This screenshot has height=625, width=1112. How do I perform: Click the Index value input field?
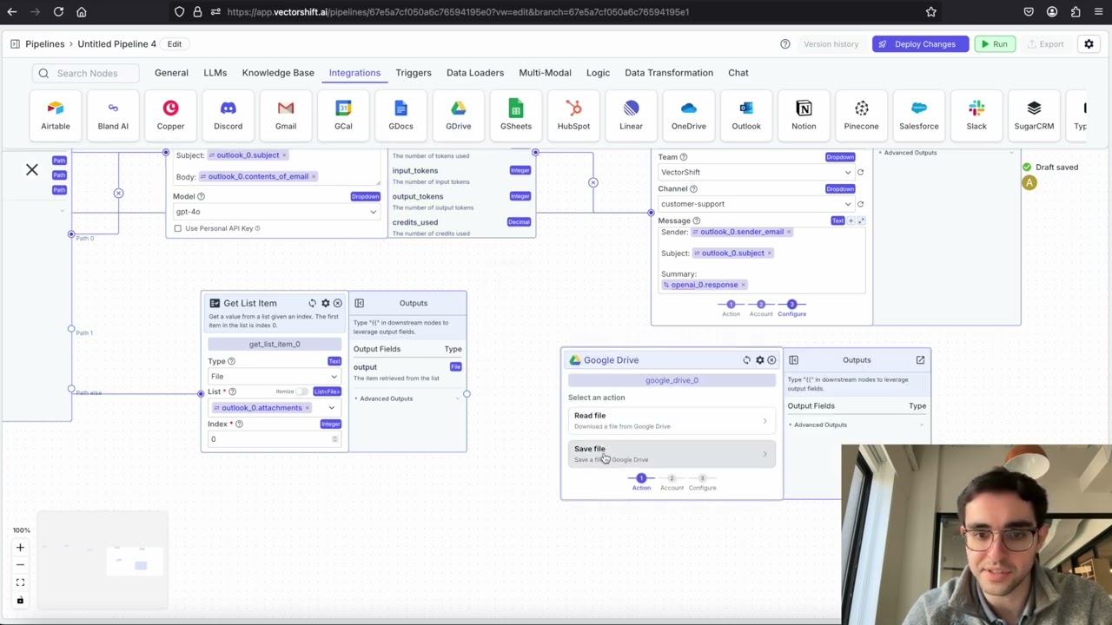(x=274, y=439)
